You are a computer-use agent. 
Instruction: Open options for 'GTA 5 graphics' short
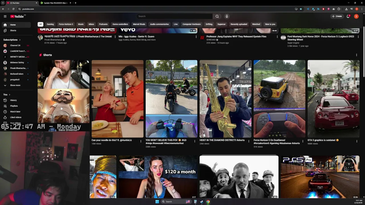point(357,141)
